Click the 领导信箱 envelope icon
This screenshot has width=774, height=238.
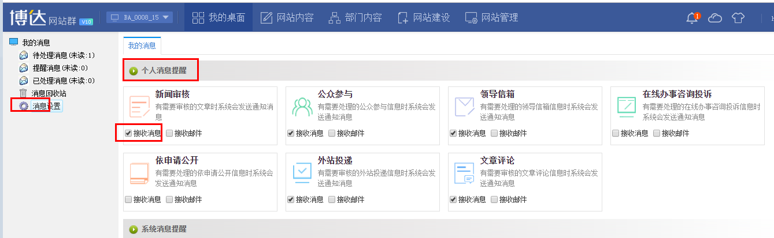click(x=464, y=107)
